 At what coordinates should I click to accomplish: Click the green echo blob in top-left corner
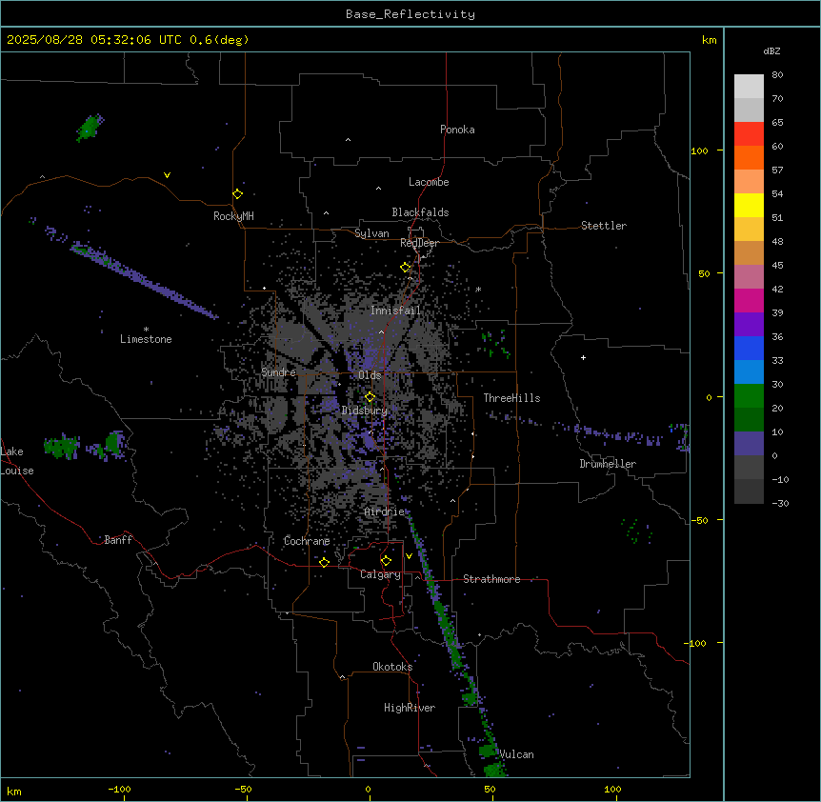click(x=90, y=128)
